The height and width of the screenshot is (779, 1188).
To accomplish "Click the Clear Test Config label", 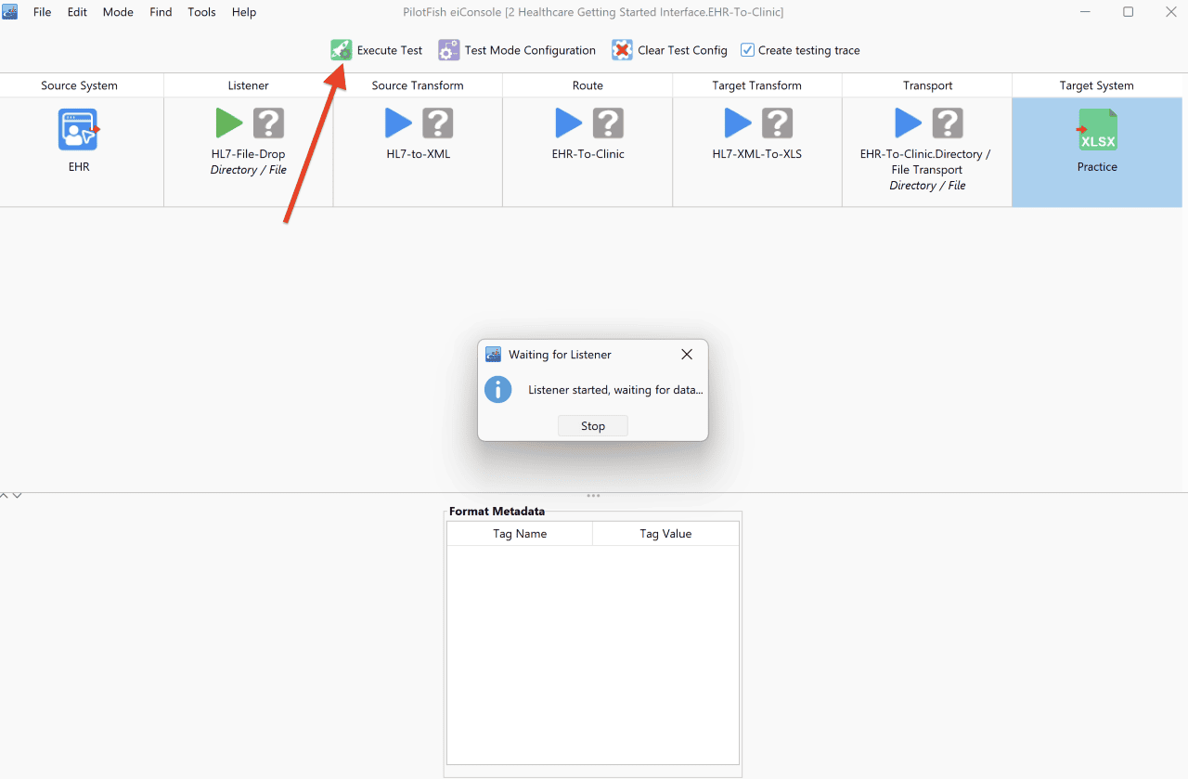I will (682, 50).
